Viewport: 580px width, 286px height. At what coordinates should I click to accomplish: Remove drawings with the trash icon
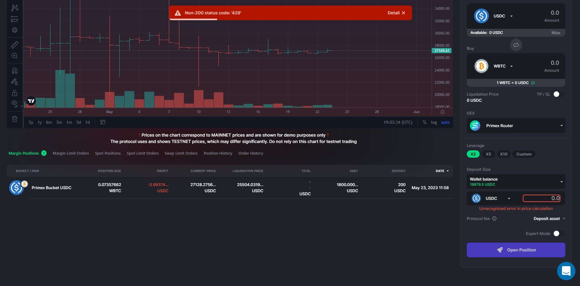[14, 119]
